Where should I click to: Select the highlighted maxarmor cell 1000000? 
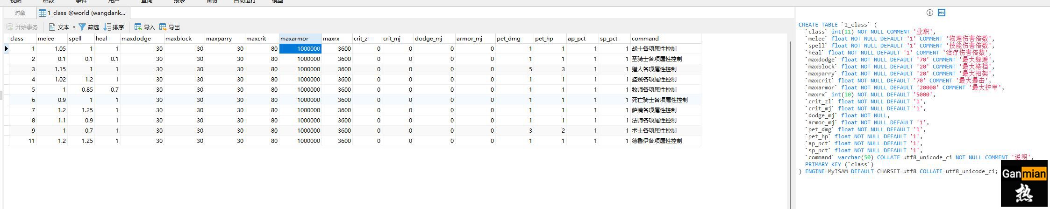point(300,48)
